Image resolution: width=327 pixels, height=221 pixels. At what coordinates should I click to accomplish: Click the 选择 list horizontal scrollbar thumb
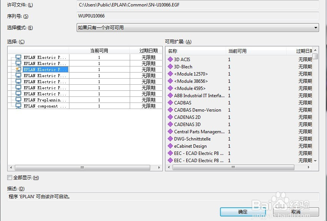pyautogui.click(x=83, y=167)
